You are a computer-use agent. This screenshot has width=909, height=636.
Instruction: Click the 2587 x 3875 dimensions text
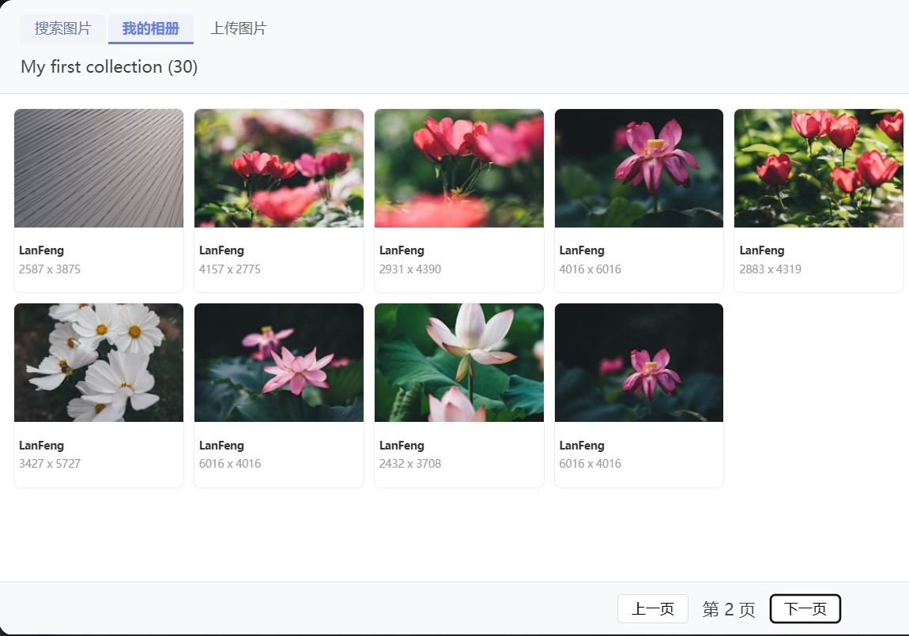(50, 269)
